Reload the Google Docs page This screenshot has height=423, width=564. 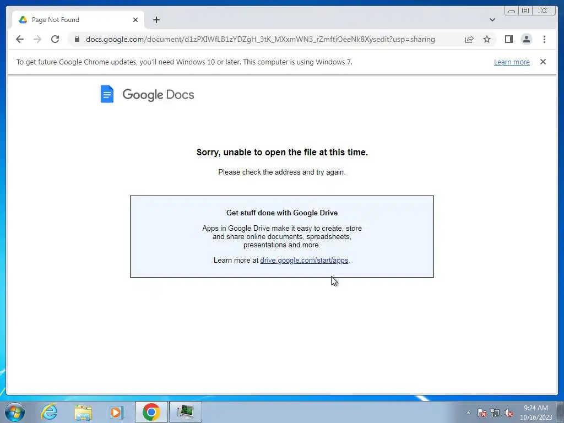tap(55, 39)
